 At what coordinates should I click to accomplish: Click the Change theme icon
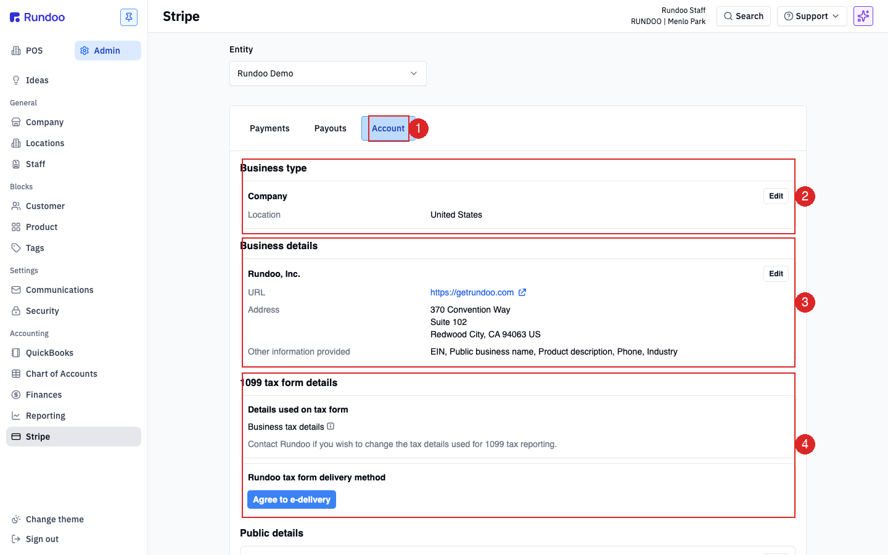pos(16,519)
